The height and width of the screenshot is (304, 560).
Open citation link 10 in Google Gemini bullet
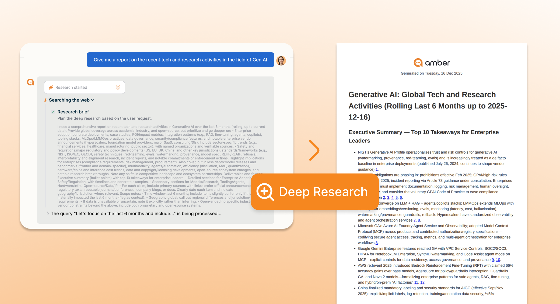point(498,260)
